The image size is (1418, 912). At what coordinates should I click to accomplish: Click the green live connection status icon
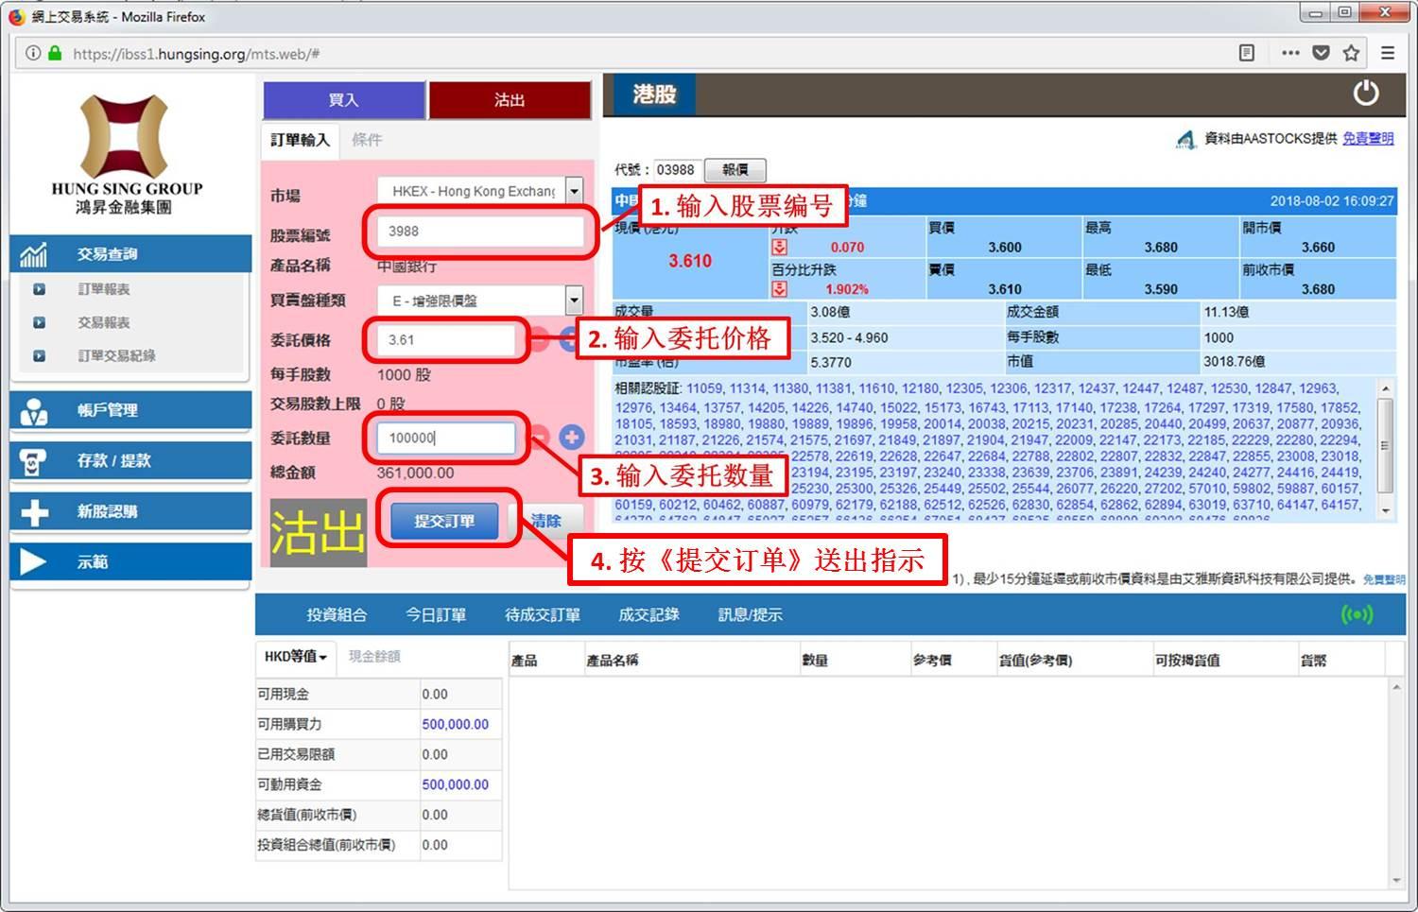coord(1357,615)
